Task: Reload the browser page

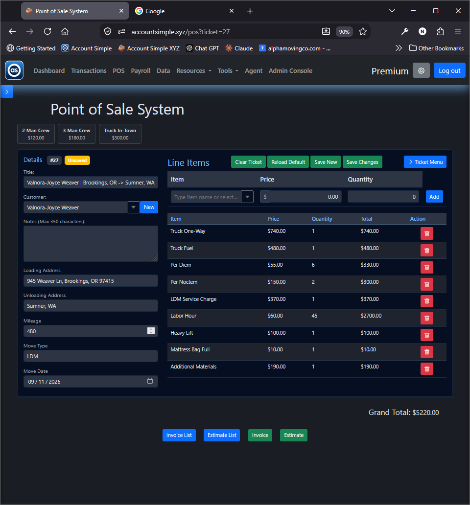Action: pyautogui.click(x=47, y=31)
